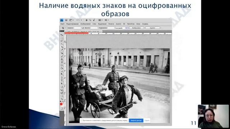Click the magnifier icon in application bar

coord(90,20)
